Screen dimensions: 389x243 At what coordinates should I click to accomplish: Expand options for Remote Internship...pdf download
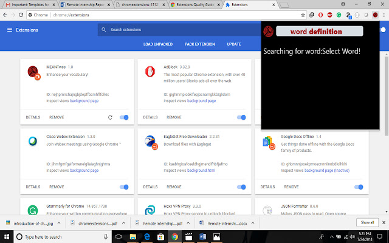pos(188,223)
